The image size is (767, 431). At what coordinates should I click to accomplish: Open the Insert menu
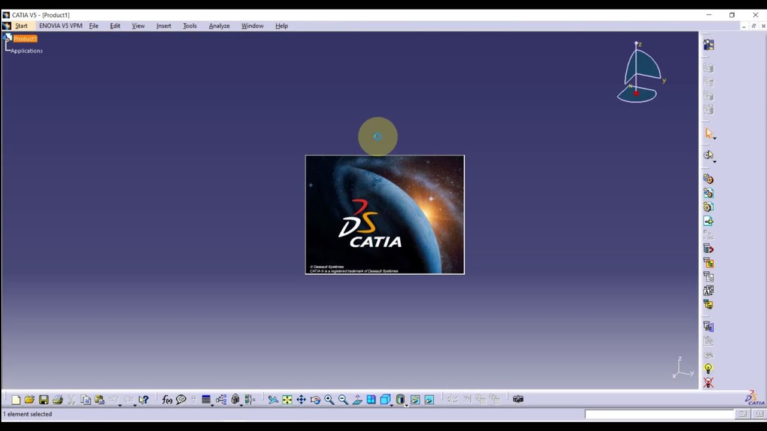164,26
